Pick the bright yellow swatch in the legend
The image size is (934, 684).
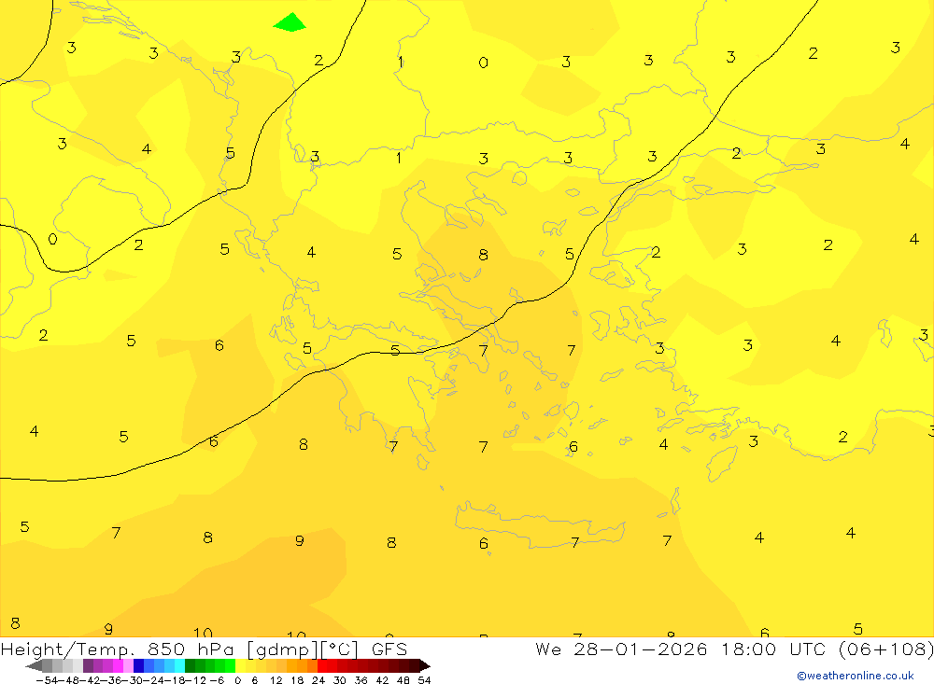(x=241, y=666)
